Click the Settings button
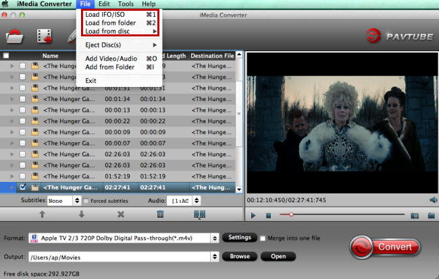Screen dimensions: 439x279 pyautogui.click(x=240, y=238)
